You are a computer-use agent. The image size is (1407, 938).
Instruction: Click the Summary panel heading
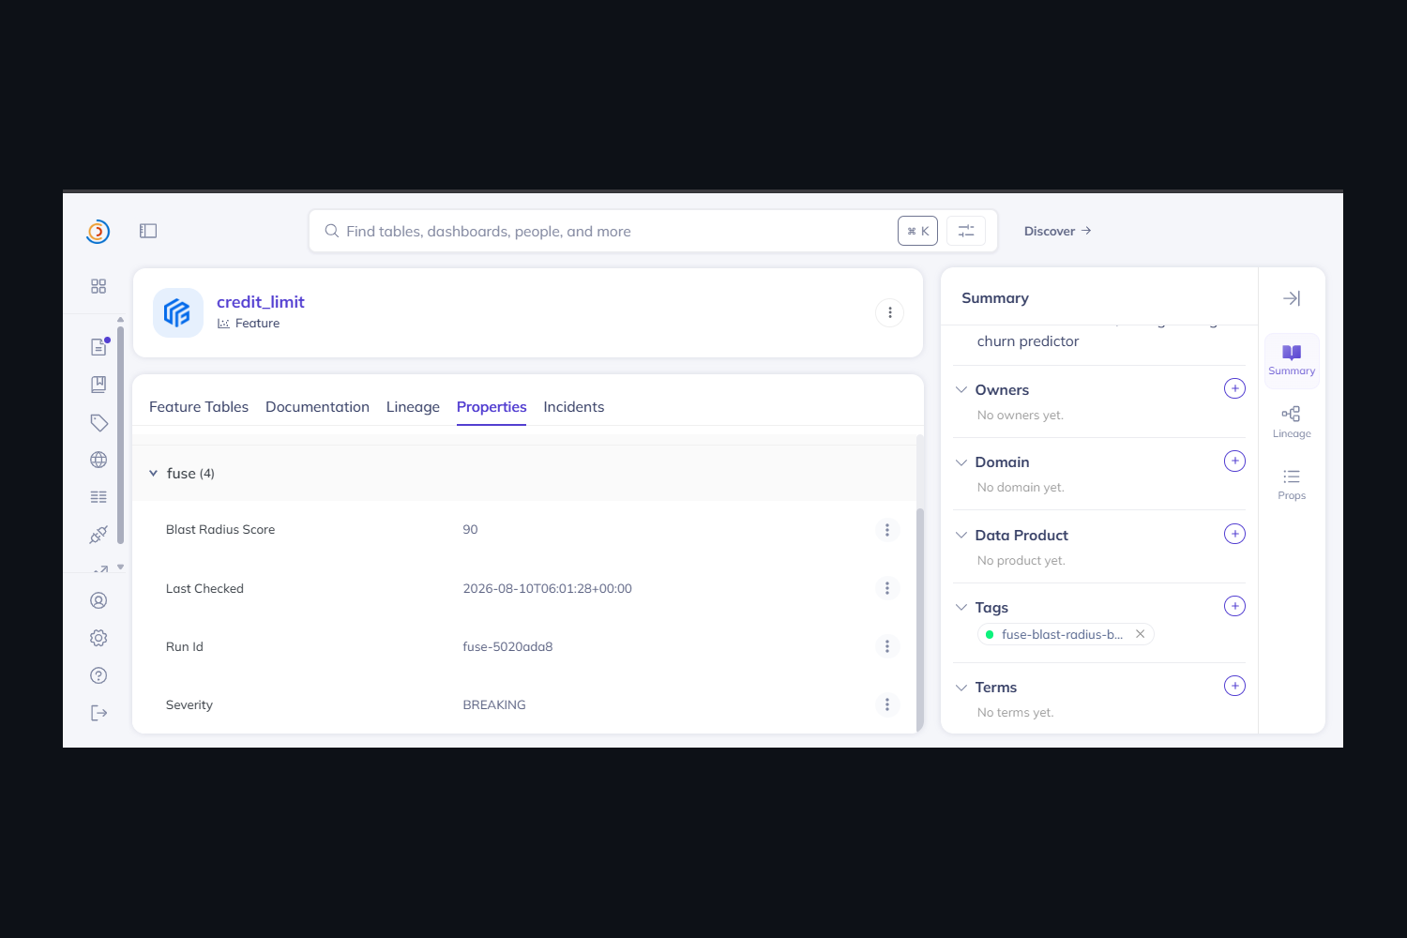(995, 298)
